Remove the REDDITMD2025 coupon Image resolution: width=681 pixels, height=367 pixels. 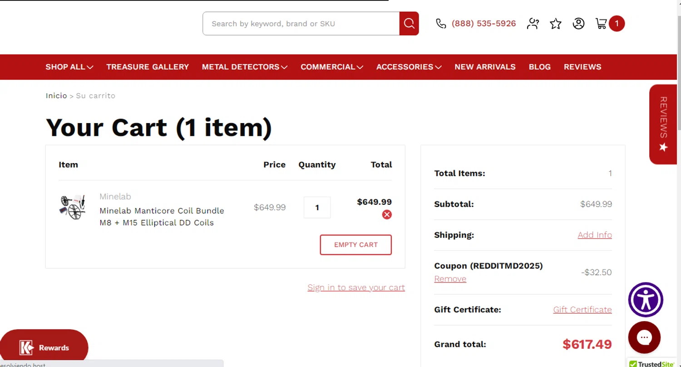[x=450, y=279]
